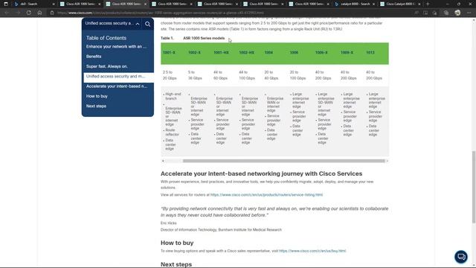Select Super fast. Always on. contents entry

click(107, 66)
